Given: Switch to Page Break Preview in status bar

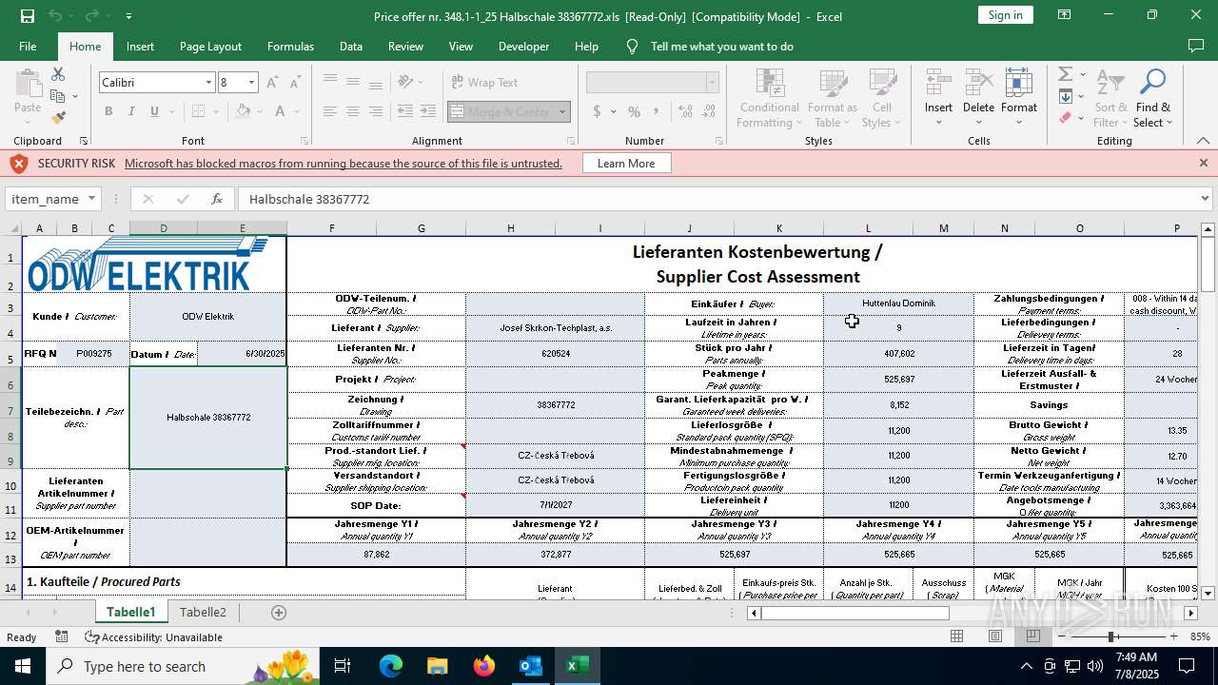Looking at the screenshot, I should pos(1033,636).
